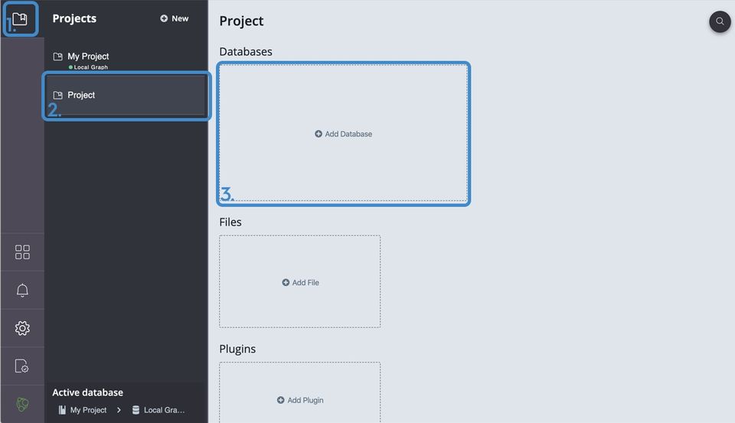The width and height of the screenshot is (735, 423).
Task: Open the Graph Apps grid icon
Action: (x=22, y=252)
